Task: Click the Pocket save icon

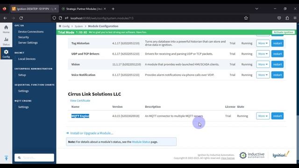Action: pyautogui.click(x=279, y=18)
